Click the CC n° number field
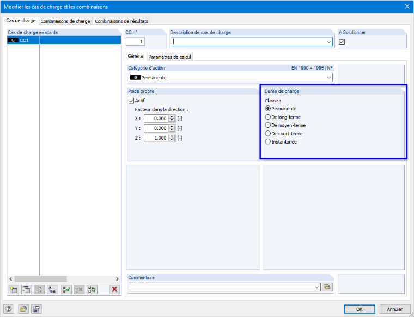This screenshot has height=317, width=414. pos(136,42)
